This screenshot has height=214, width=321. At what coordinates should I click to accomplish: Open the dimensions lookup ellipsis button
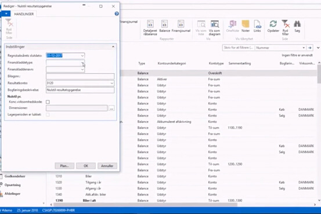coord(111,108)
